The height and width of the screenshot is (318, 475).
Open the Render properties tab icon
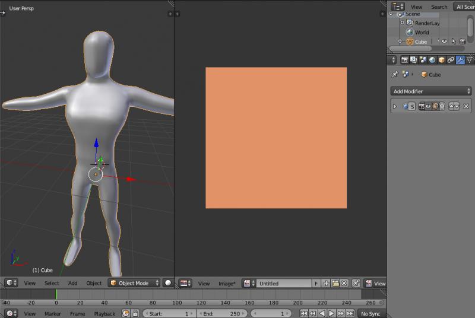[x=404, y=60]
